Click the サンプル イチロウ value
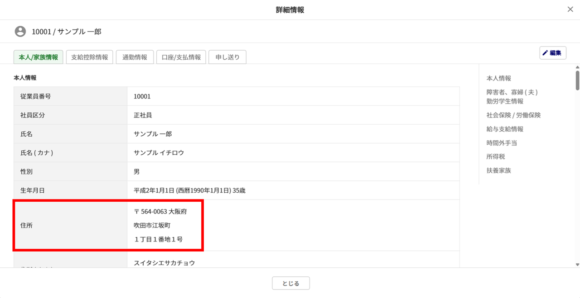580x298 pixels. click(x=159, y=153)
